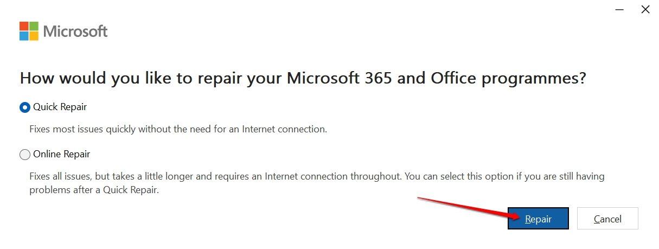Click the Quick Repair description text
The image size is (659, 249).
pos(178,130)
